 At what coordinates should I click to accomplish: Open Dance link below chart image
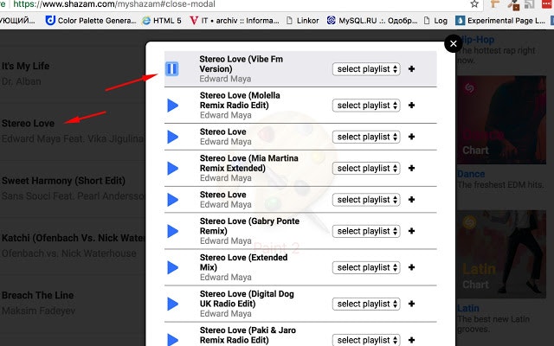471,174
